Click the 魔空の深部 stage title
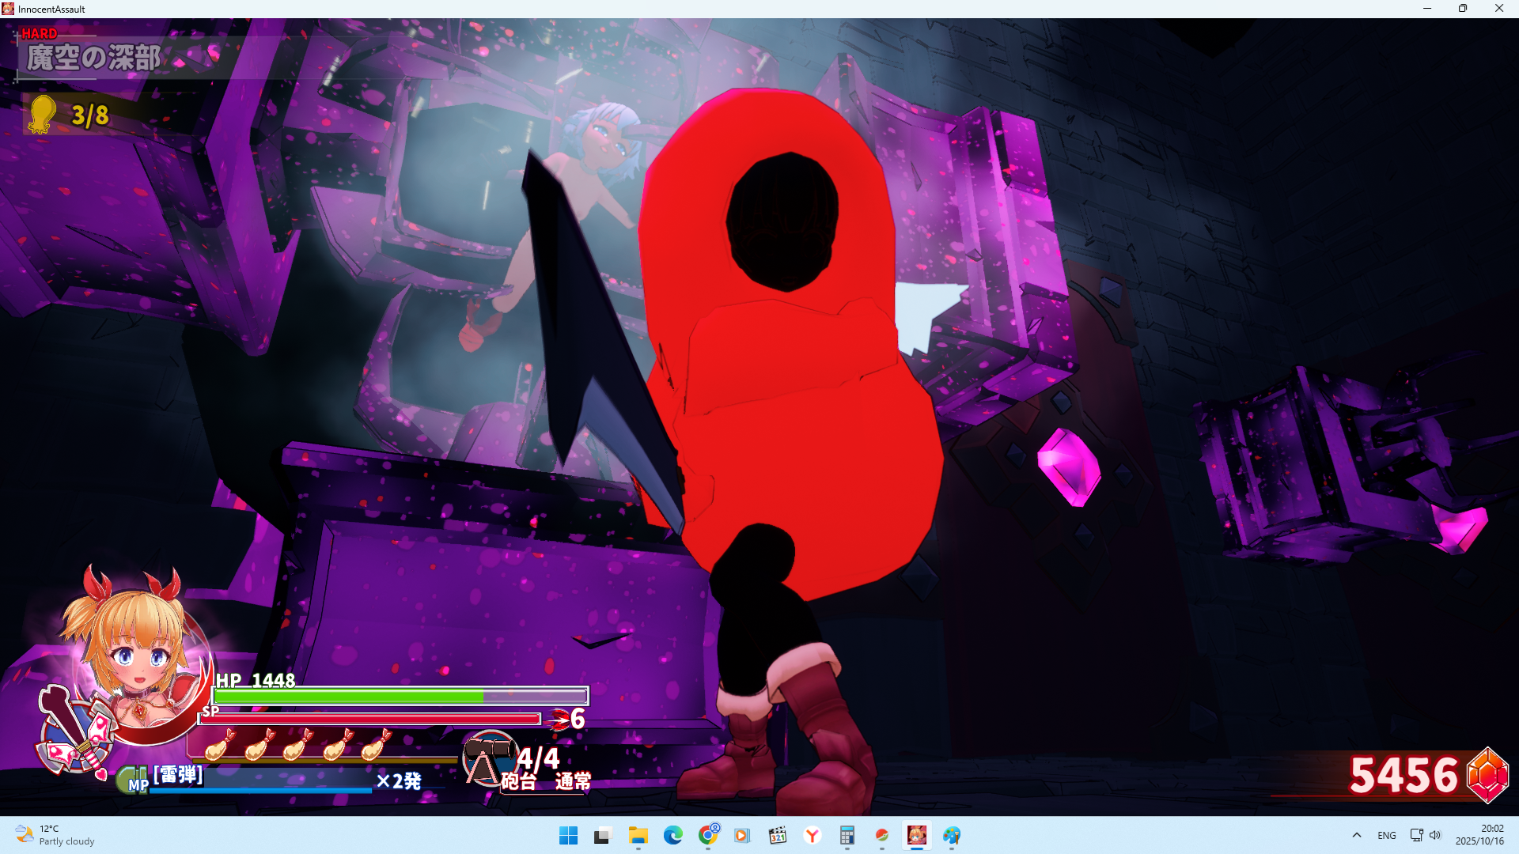Screen dimensions: 1519x854 click(93, 58)
